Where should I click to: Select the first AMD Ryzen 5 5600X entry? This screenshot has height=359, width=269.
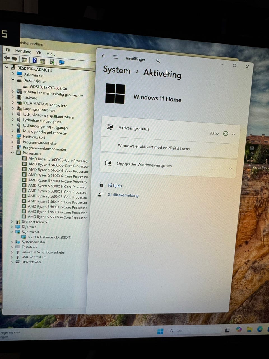[58, 160]
